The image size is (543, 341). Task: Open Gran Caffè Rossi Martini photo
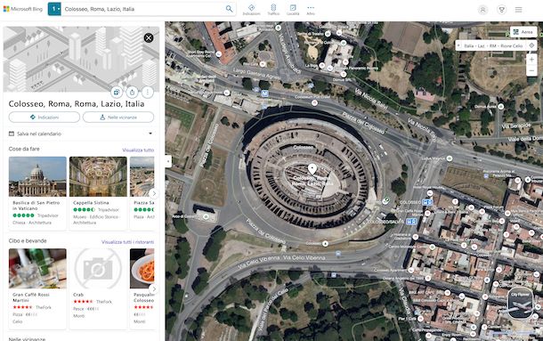[37, 269]
